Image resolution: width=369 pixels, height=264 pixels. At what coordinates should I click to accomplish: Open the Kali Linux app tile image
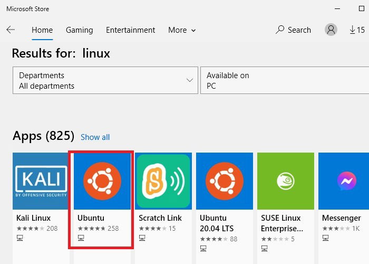(x=41, y=181)
